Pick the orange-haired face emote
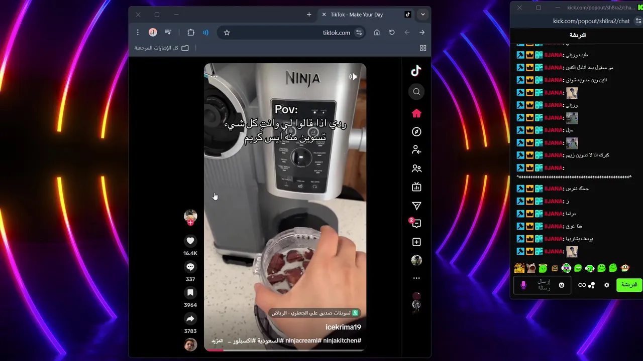 (625, 268)
